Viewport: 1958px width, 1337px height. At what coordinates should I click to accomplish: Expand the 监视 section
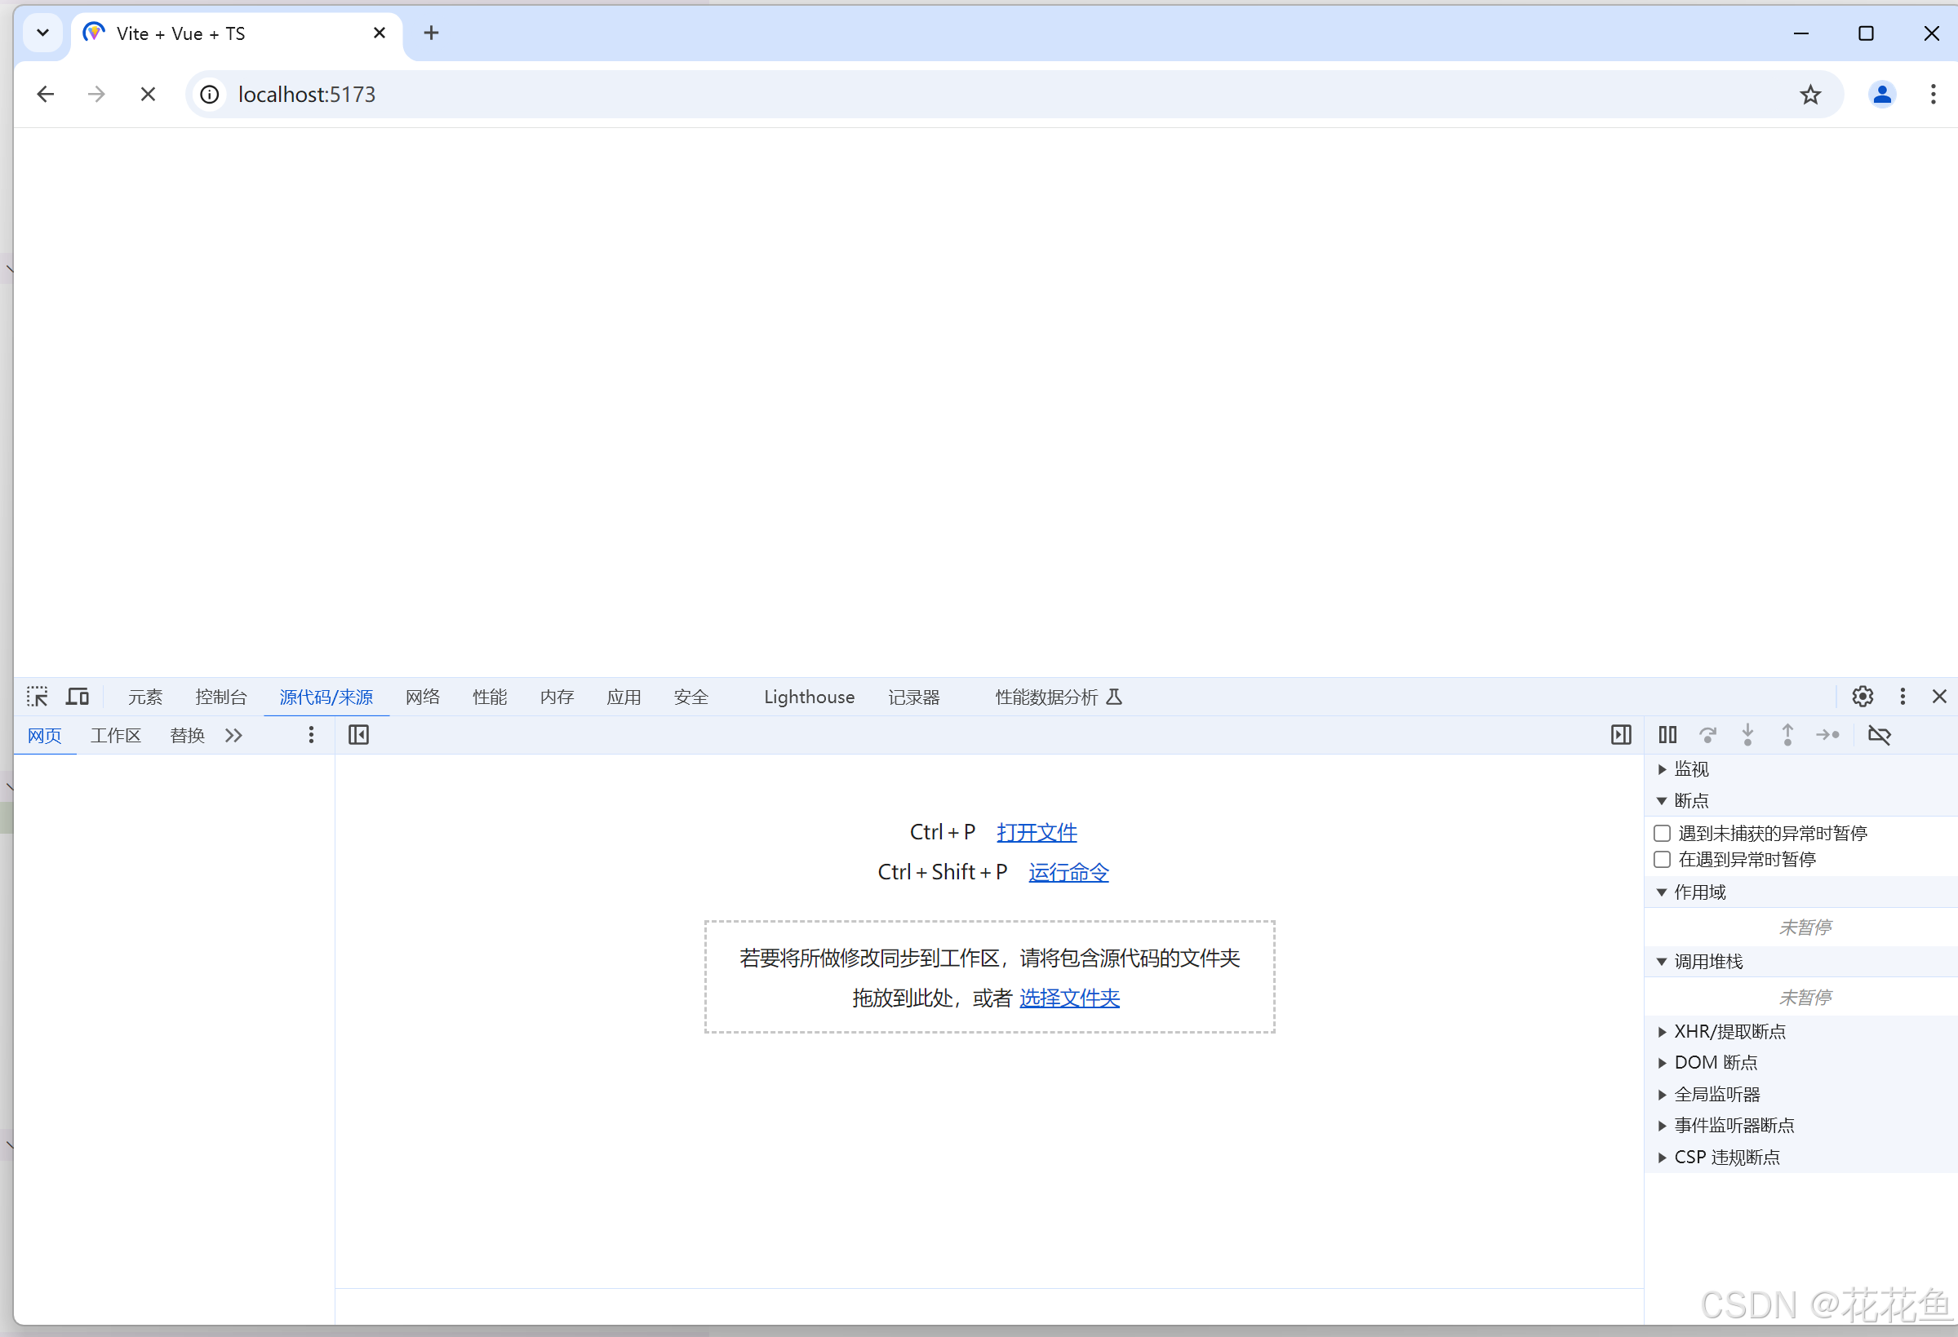pyautogui.click(x=1800, y=768)
